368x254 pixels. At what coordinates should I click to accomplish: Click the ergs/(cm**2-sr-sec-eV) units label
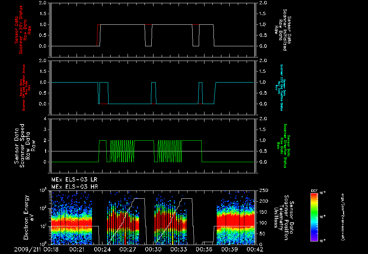[342, 217]
